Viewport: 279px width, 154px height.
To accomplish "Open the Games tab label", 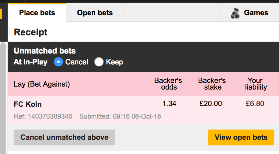I will pyautogui.click(x=256, y=13).
